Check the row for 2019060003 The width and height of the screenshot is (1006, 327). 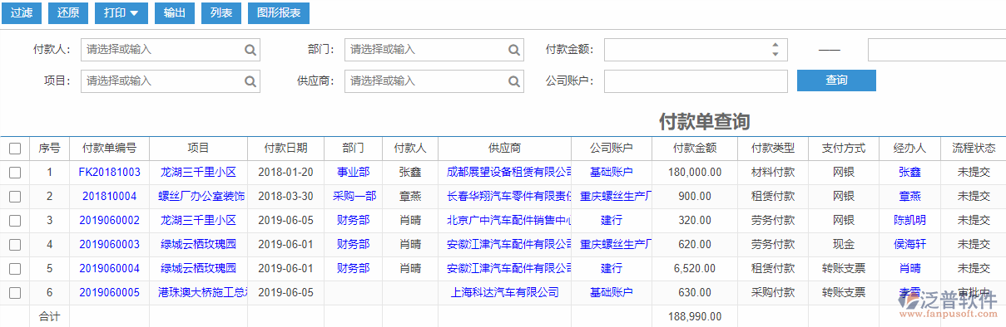click(x=14, y=245)
